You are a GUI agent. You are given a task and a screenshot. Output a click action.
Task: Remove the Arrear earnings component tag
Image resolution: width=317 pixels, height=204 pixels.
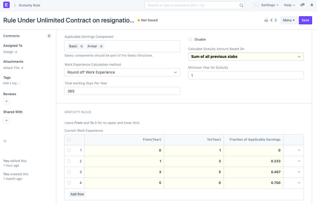[x=101, y=46]
